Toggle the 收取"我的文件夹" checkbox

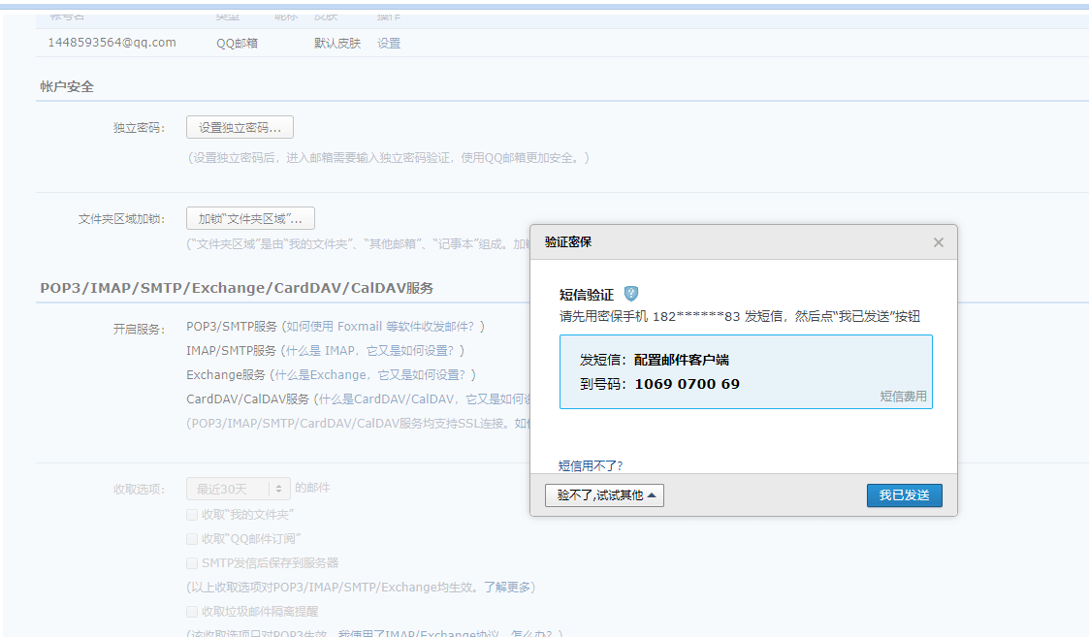point(192,514)
